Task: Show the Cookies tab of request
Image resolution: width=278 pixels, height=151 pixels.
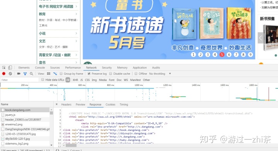Action: pyautogui.click(x=110, y=105)
